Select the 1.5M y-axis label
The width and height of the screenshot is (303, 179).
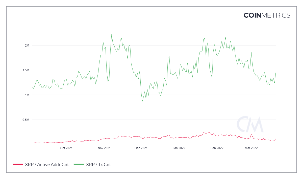[26, 70]
